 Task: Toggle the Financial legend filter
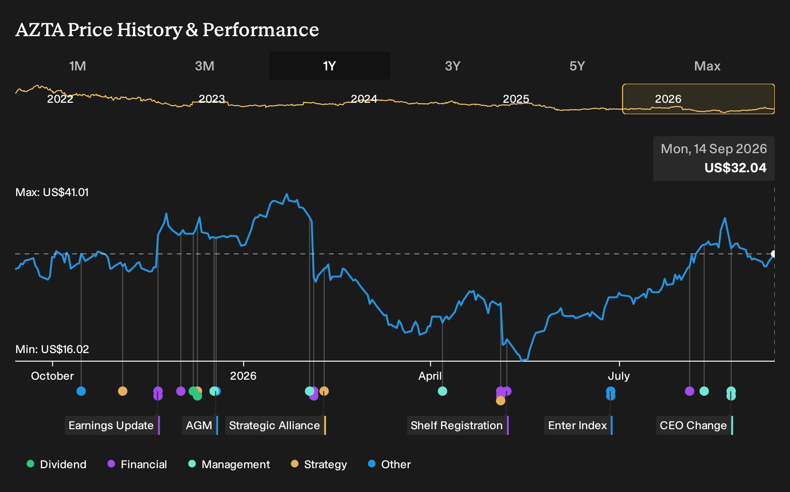click(137, 464)
